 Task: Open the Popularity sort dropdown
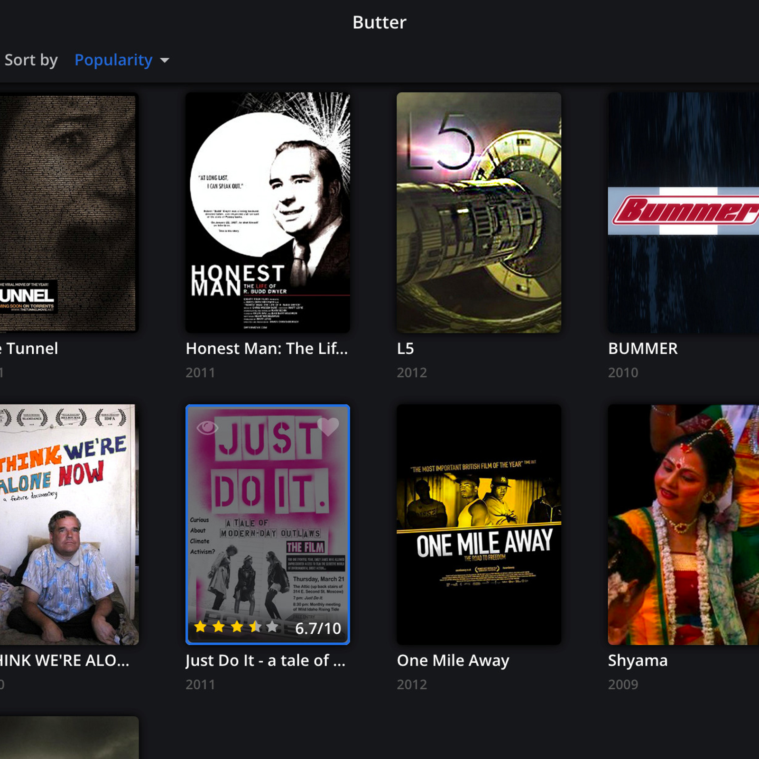pos(121,60)
